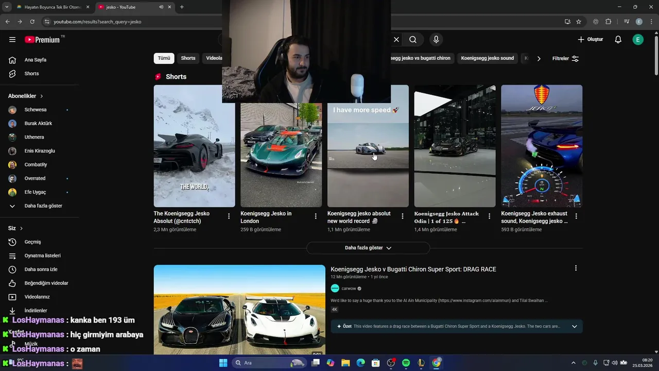Open Filtreler filter options
659x371 pixels.
[566, 59]
